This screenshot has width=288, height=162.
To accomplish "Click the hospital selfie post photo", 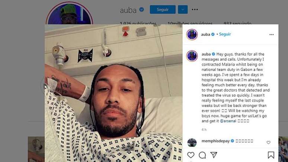I will [113, 93].
